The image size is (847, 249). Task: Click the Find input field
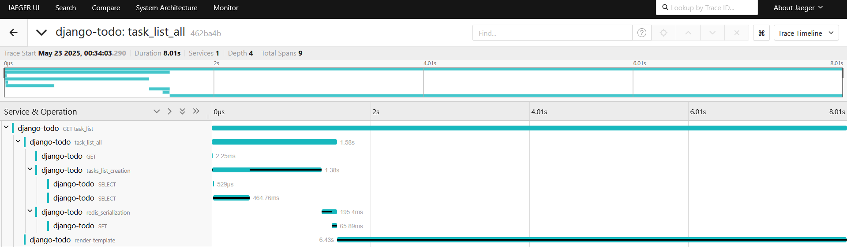tap(552, 33)
